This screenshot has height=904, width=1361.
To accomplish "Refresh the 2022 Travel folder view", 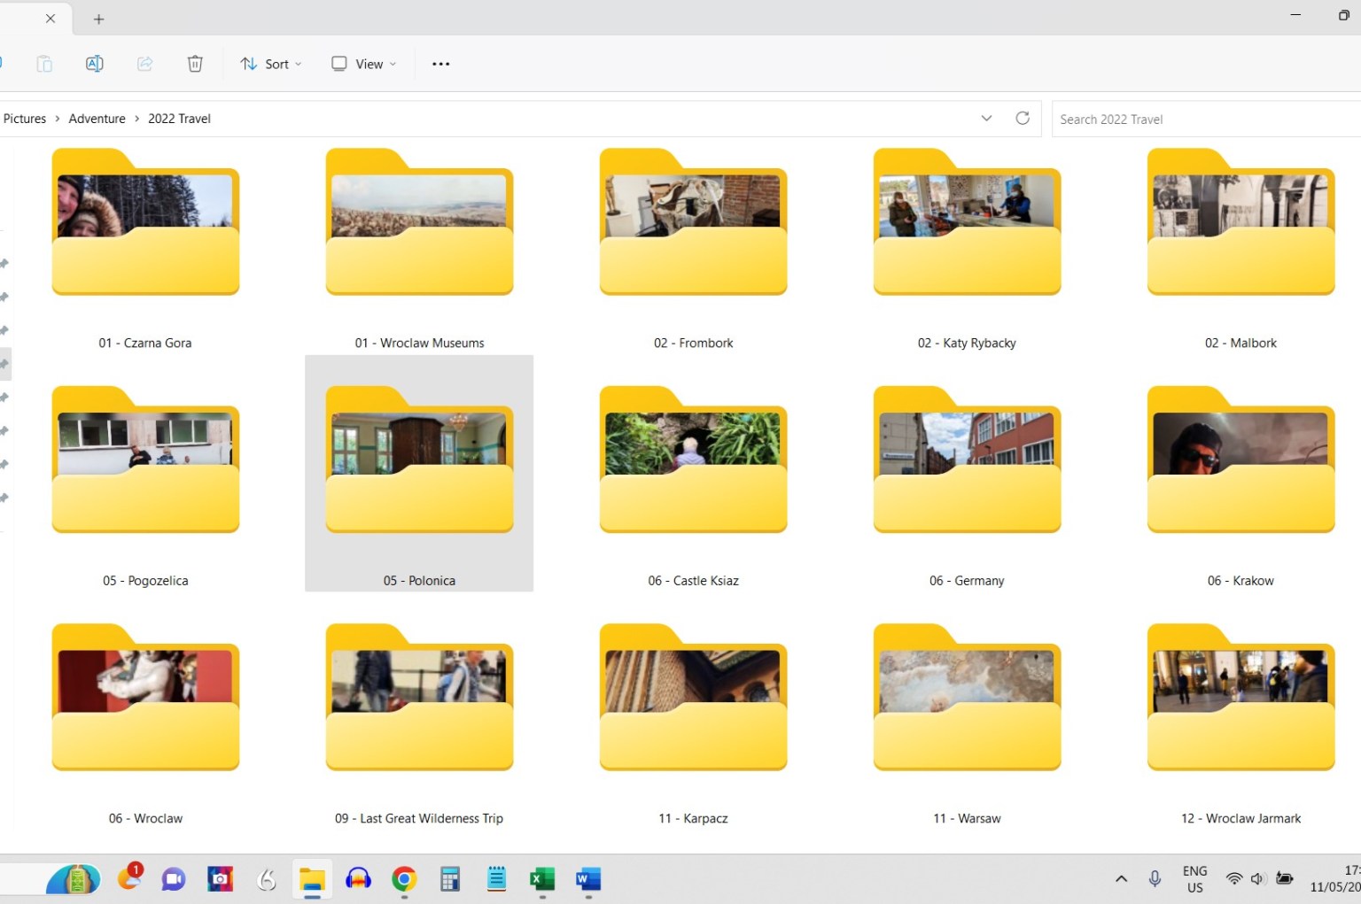I will (x=1022, y=119).
